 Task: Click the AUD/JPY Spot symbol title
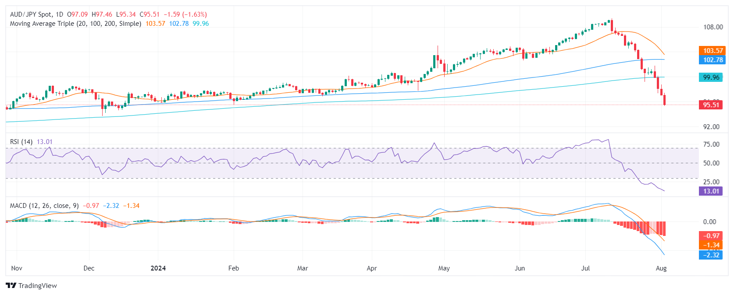tap(31, 14)
